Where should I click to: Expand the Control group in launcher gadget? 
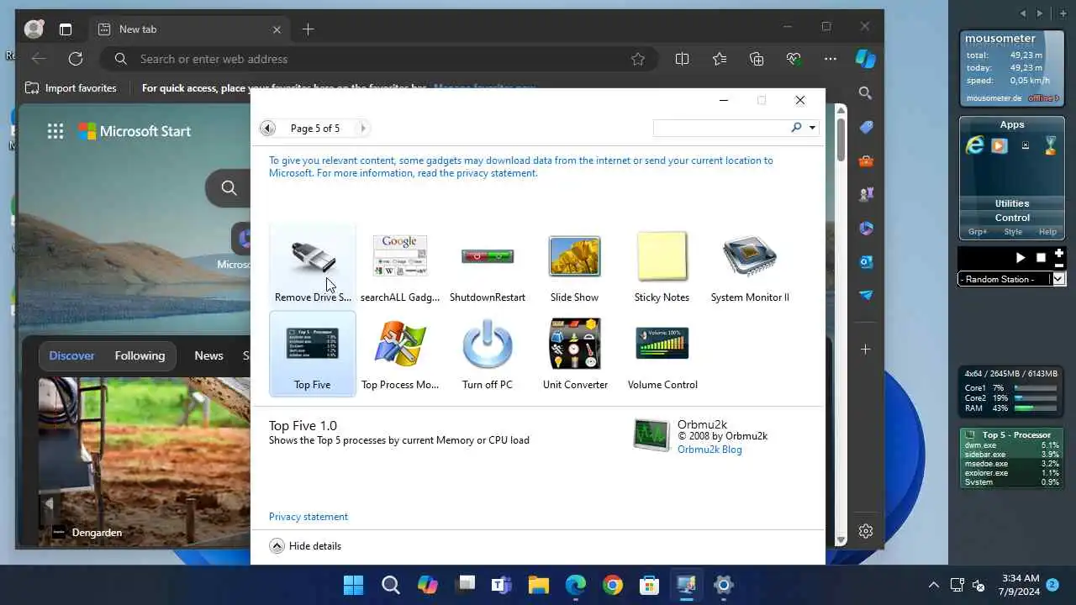[1012, 218]
